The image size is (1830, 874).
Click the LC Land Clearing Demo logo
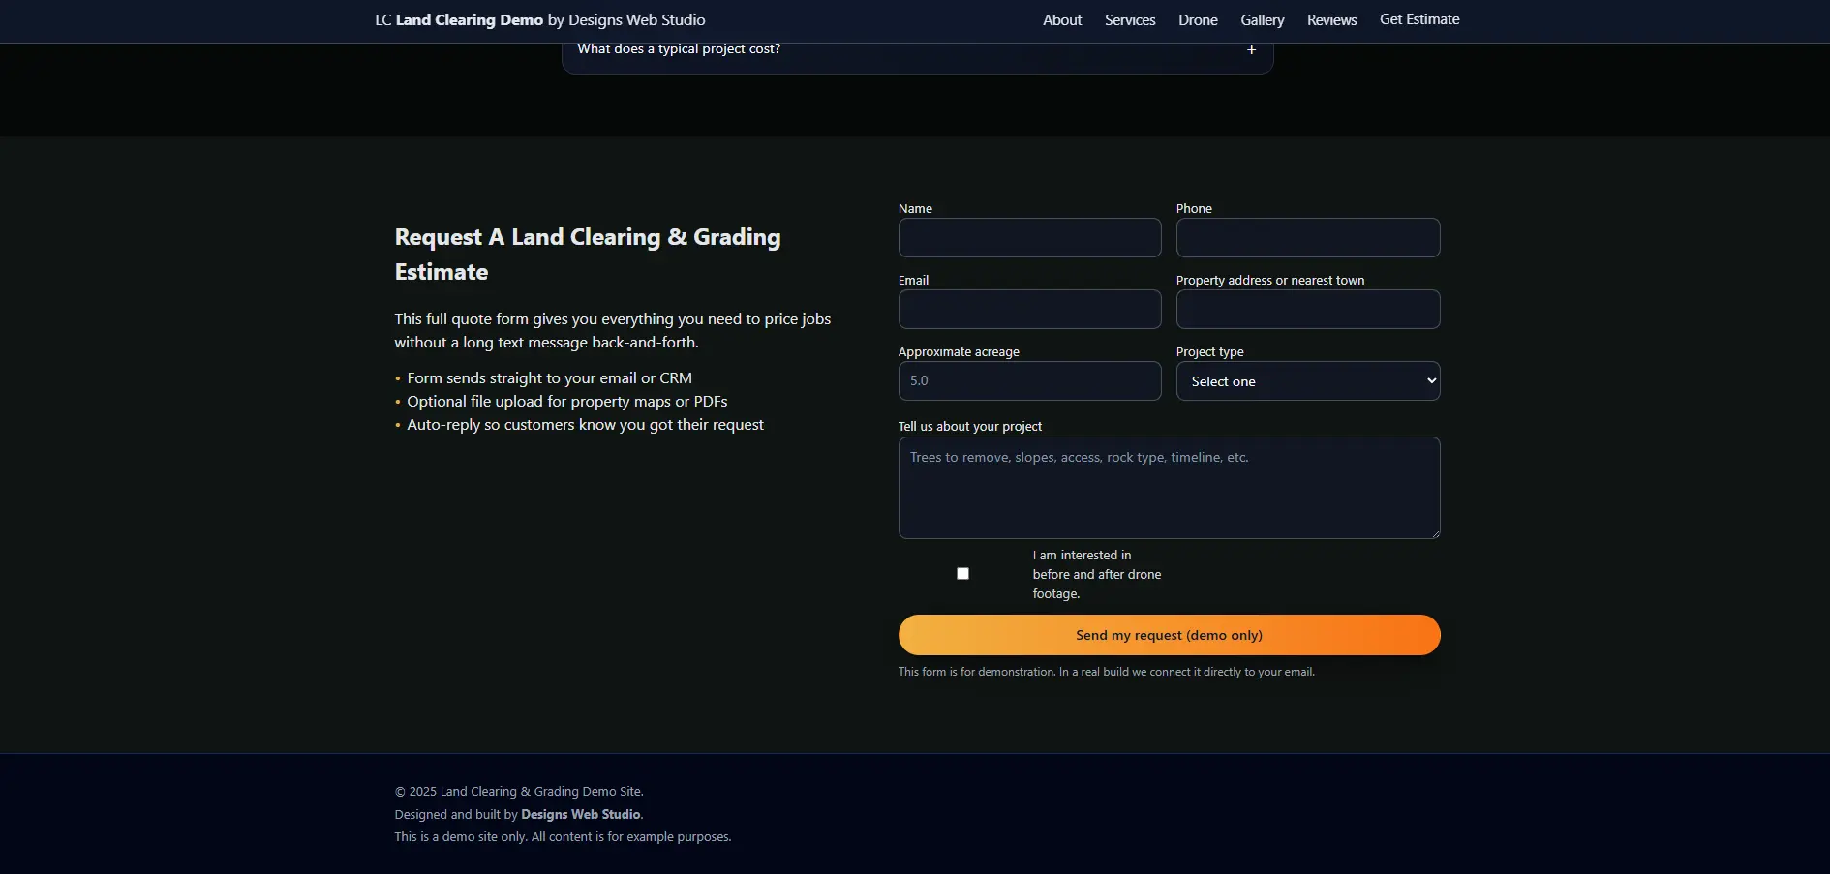539,19
